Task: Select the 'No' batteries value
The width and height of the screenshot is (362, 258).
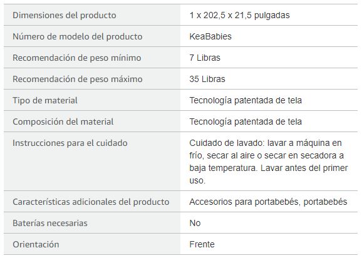Action: pos(195,223)
